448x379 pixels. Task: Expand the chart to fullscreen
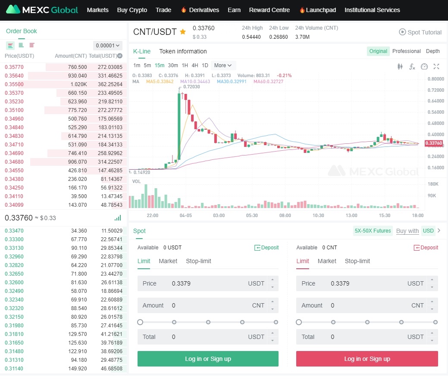[x=436, y=66]
